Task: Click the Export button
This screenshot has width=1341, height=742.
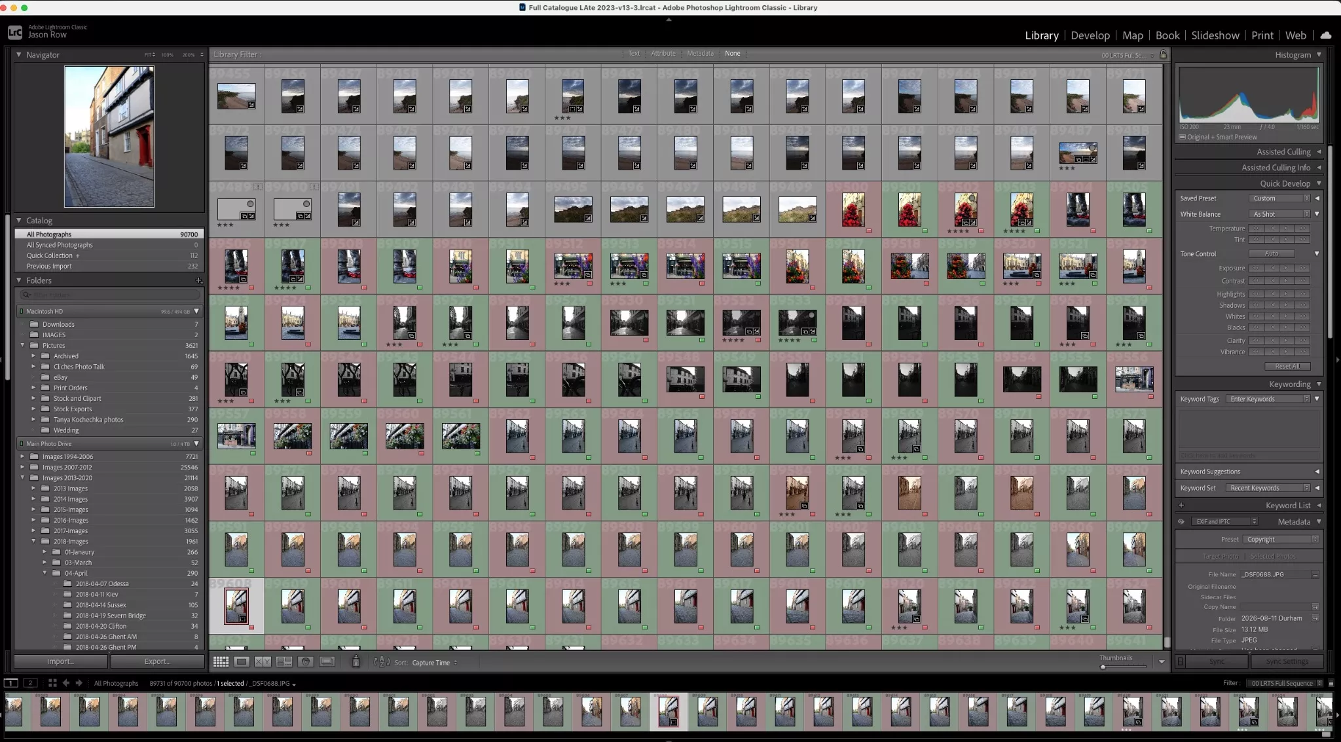Action: (158, 661)
